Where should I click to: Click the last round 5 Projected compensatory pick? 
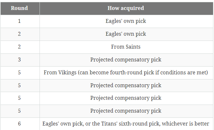pos(126,111)
